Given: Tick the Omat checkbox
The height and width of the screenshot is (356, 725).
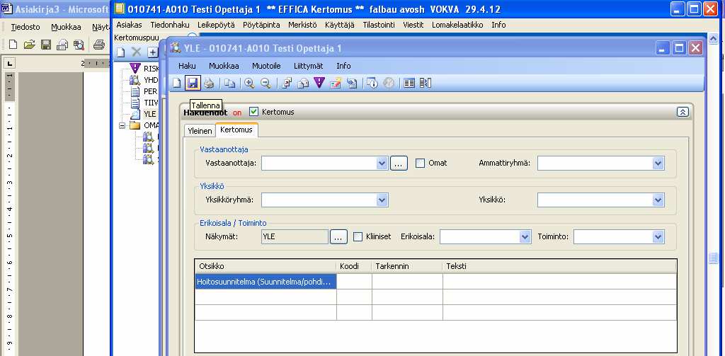Looking at the screenshot, I should pyautogui.click(x=420, y=163).
